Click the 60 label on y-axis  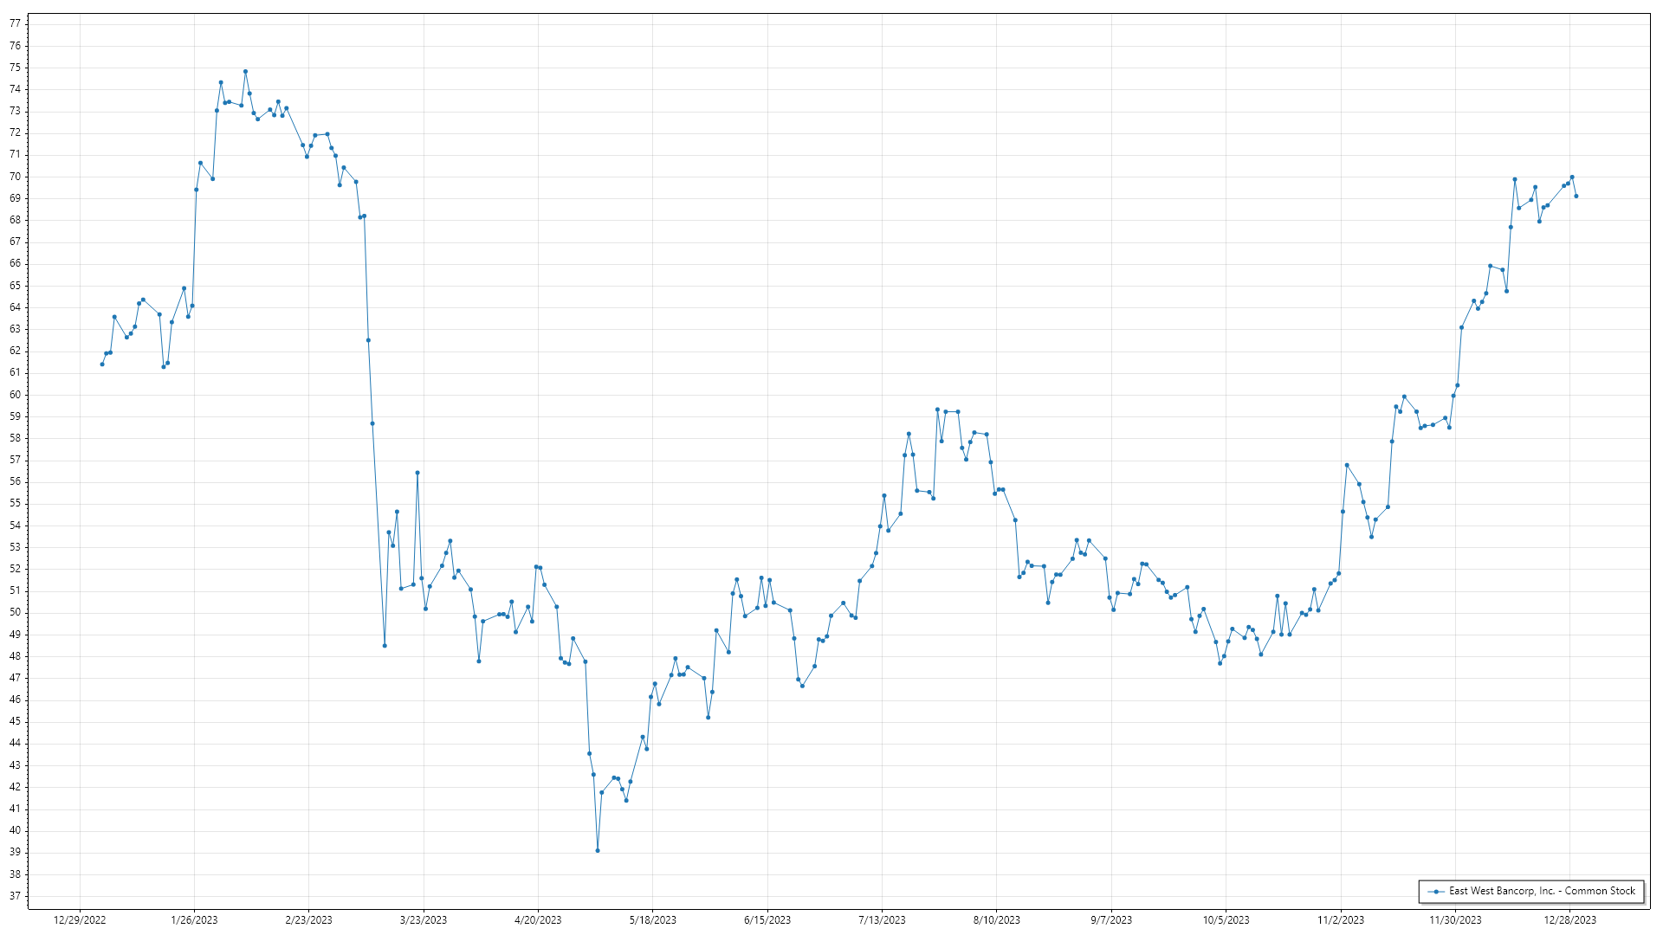15,395
